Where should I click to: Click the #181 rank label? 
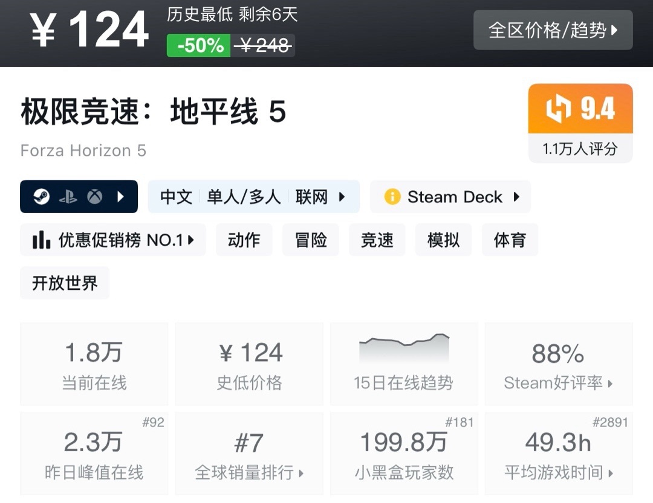pyautogui.click(x=460, y=422)
